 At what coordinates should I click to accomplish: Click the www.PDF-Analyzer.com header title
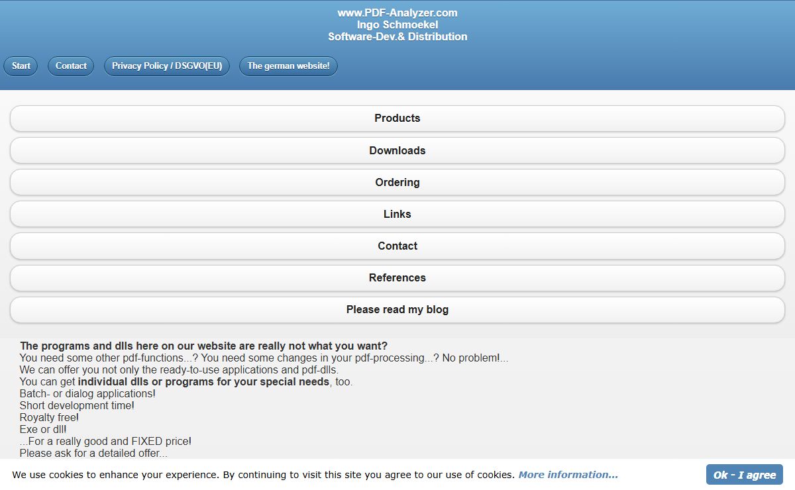(x=397, y=13)
